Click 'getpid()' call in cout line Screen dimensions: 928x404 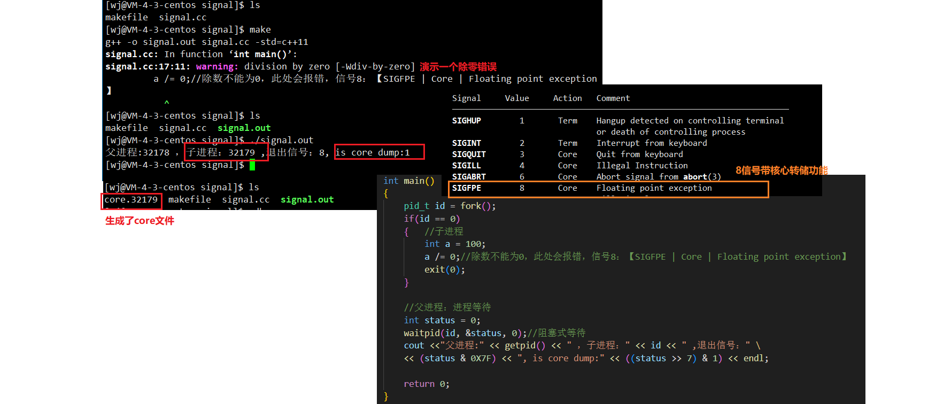pos(525,346)
